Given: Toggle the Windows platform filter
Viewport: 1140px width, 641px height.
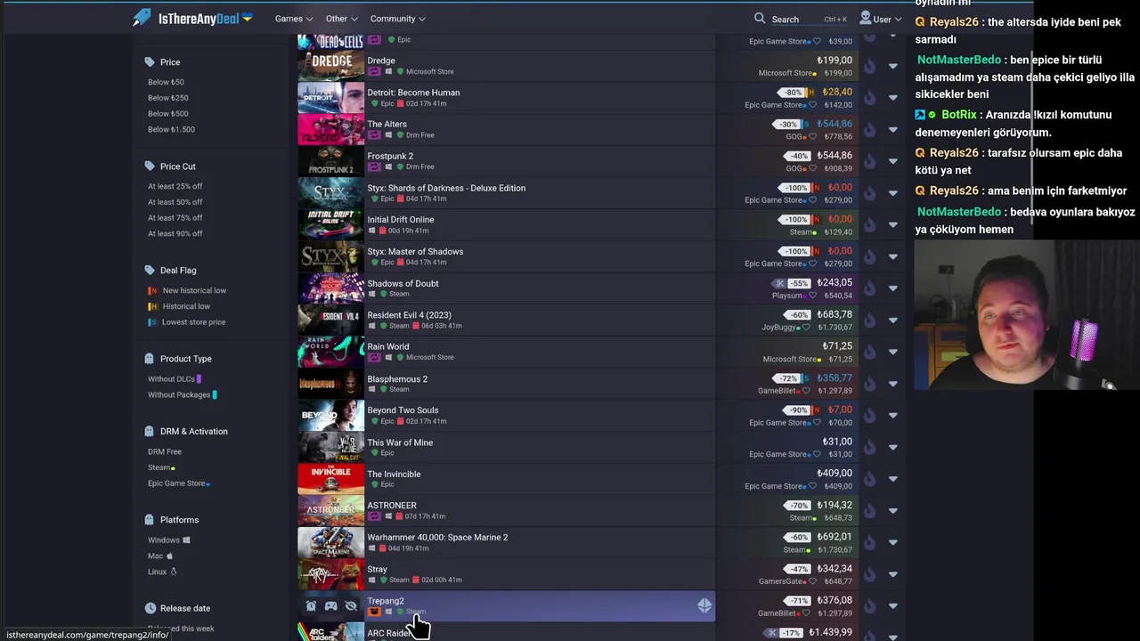Looking at the screenshot, I should click(x=168, y=540).
